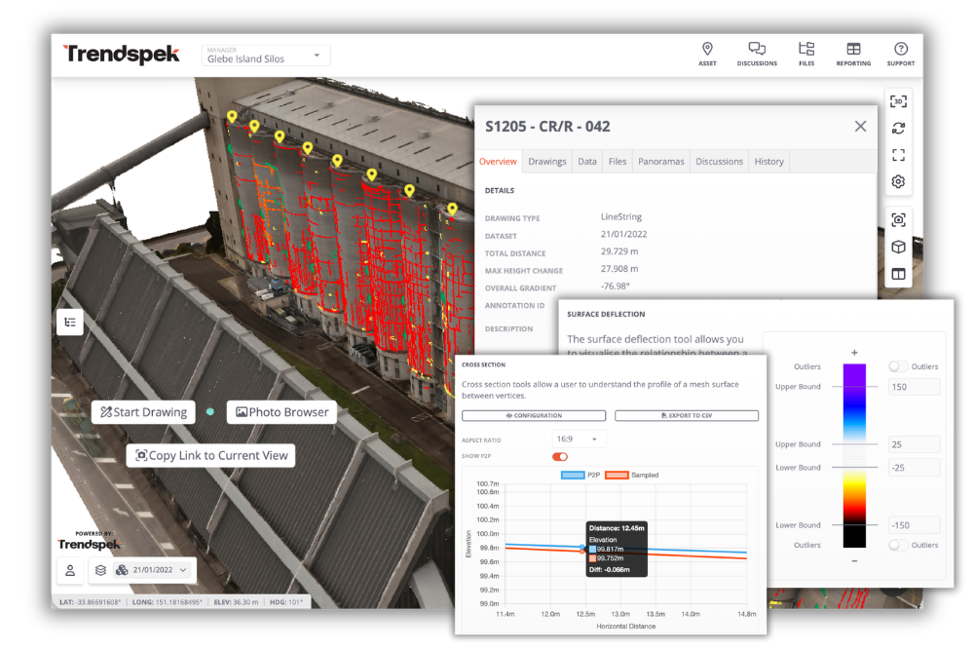Click the Export to CSV button
The width and height of the screenshot is (974, 650).
(x=687, y=415)
